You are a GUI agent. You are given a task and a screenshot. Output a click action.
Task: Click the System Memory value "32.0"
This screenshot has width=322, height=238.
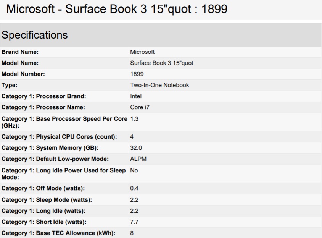point(136,147)
